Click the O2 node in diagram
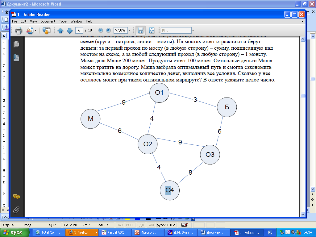The width and height of the screenshot is (316, 237). coord(148,144)
